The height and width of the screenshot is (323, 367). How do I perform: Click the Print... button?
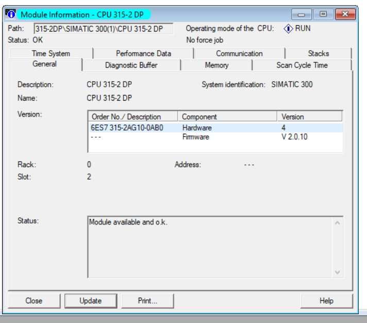click(147, 301)
